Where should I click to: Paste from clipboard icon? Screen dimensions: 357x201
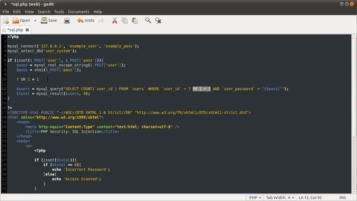134,21
